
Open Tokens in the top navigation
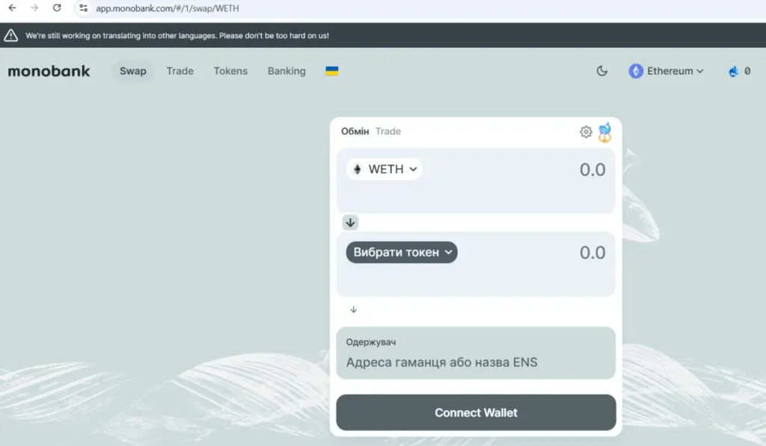tap(230, 72)
